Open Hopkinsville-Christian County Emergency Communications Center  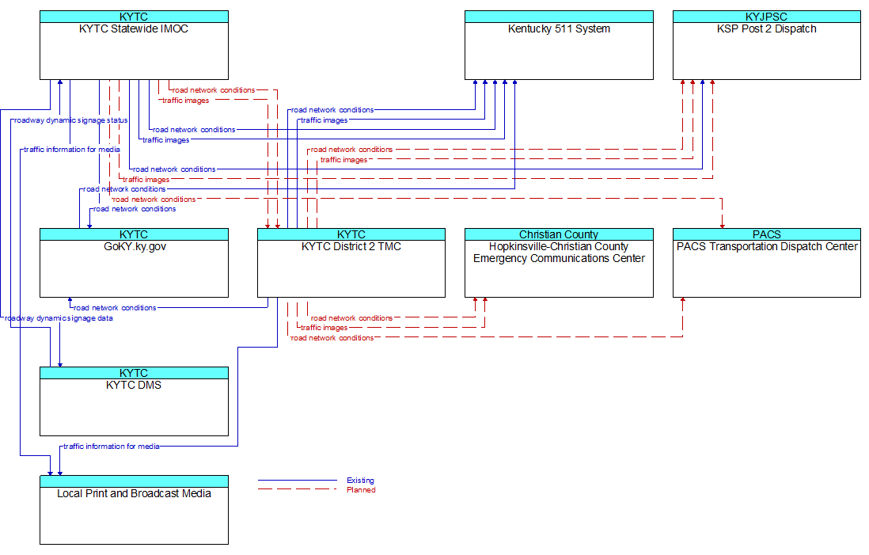point(559,263)
